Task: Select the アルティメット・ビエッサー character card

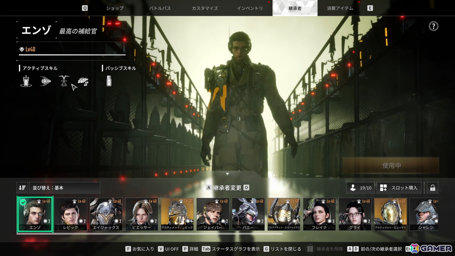Action: (x=391, y=214)
